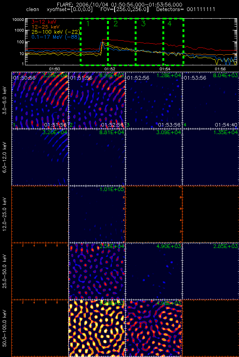
Task: Click the 2.56E+04 peak value
Action: [112, 246]
